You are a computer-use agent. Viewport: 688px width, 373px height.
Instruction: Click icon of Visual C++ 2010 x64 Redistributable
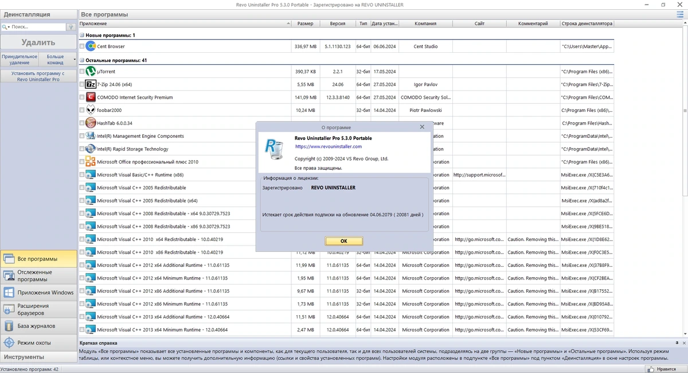pos(91,239)
